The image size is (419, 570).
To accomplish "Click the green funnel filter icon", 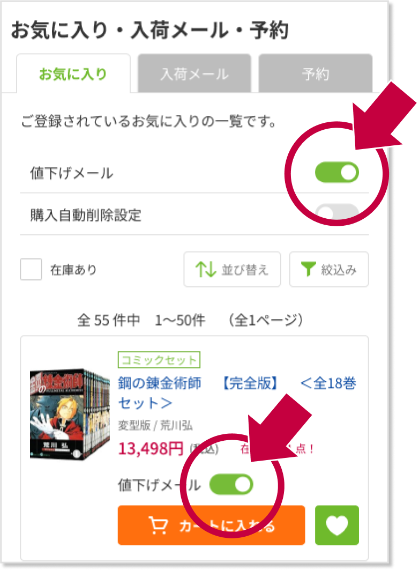I will click(308, 269).
